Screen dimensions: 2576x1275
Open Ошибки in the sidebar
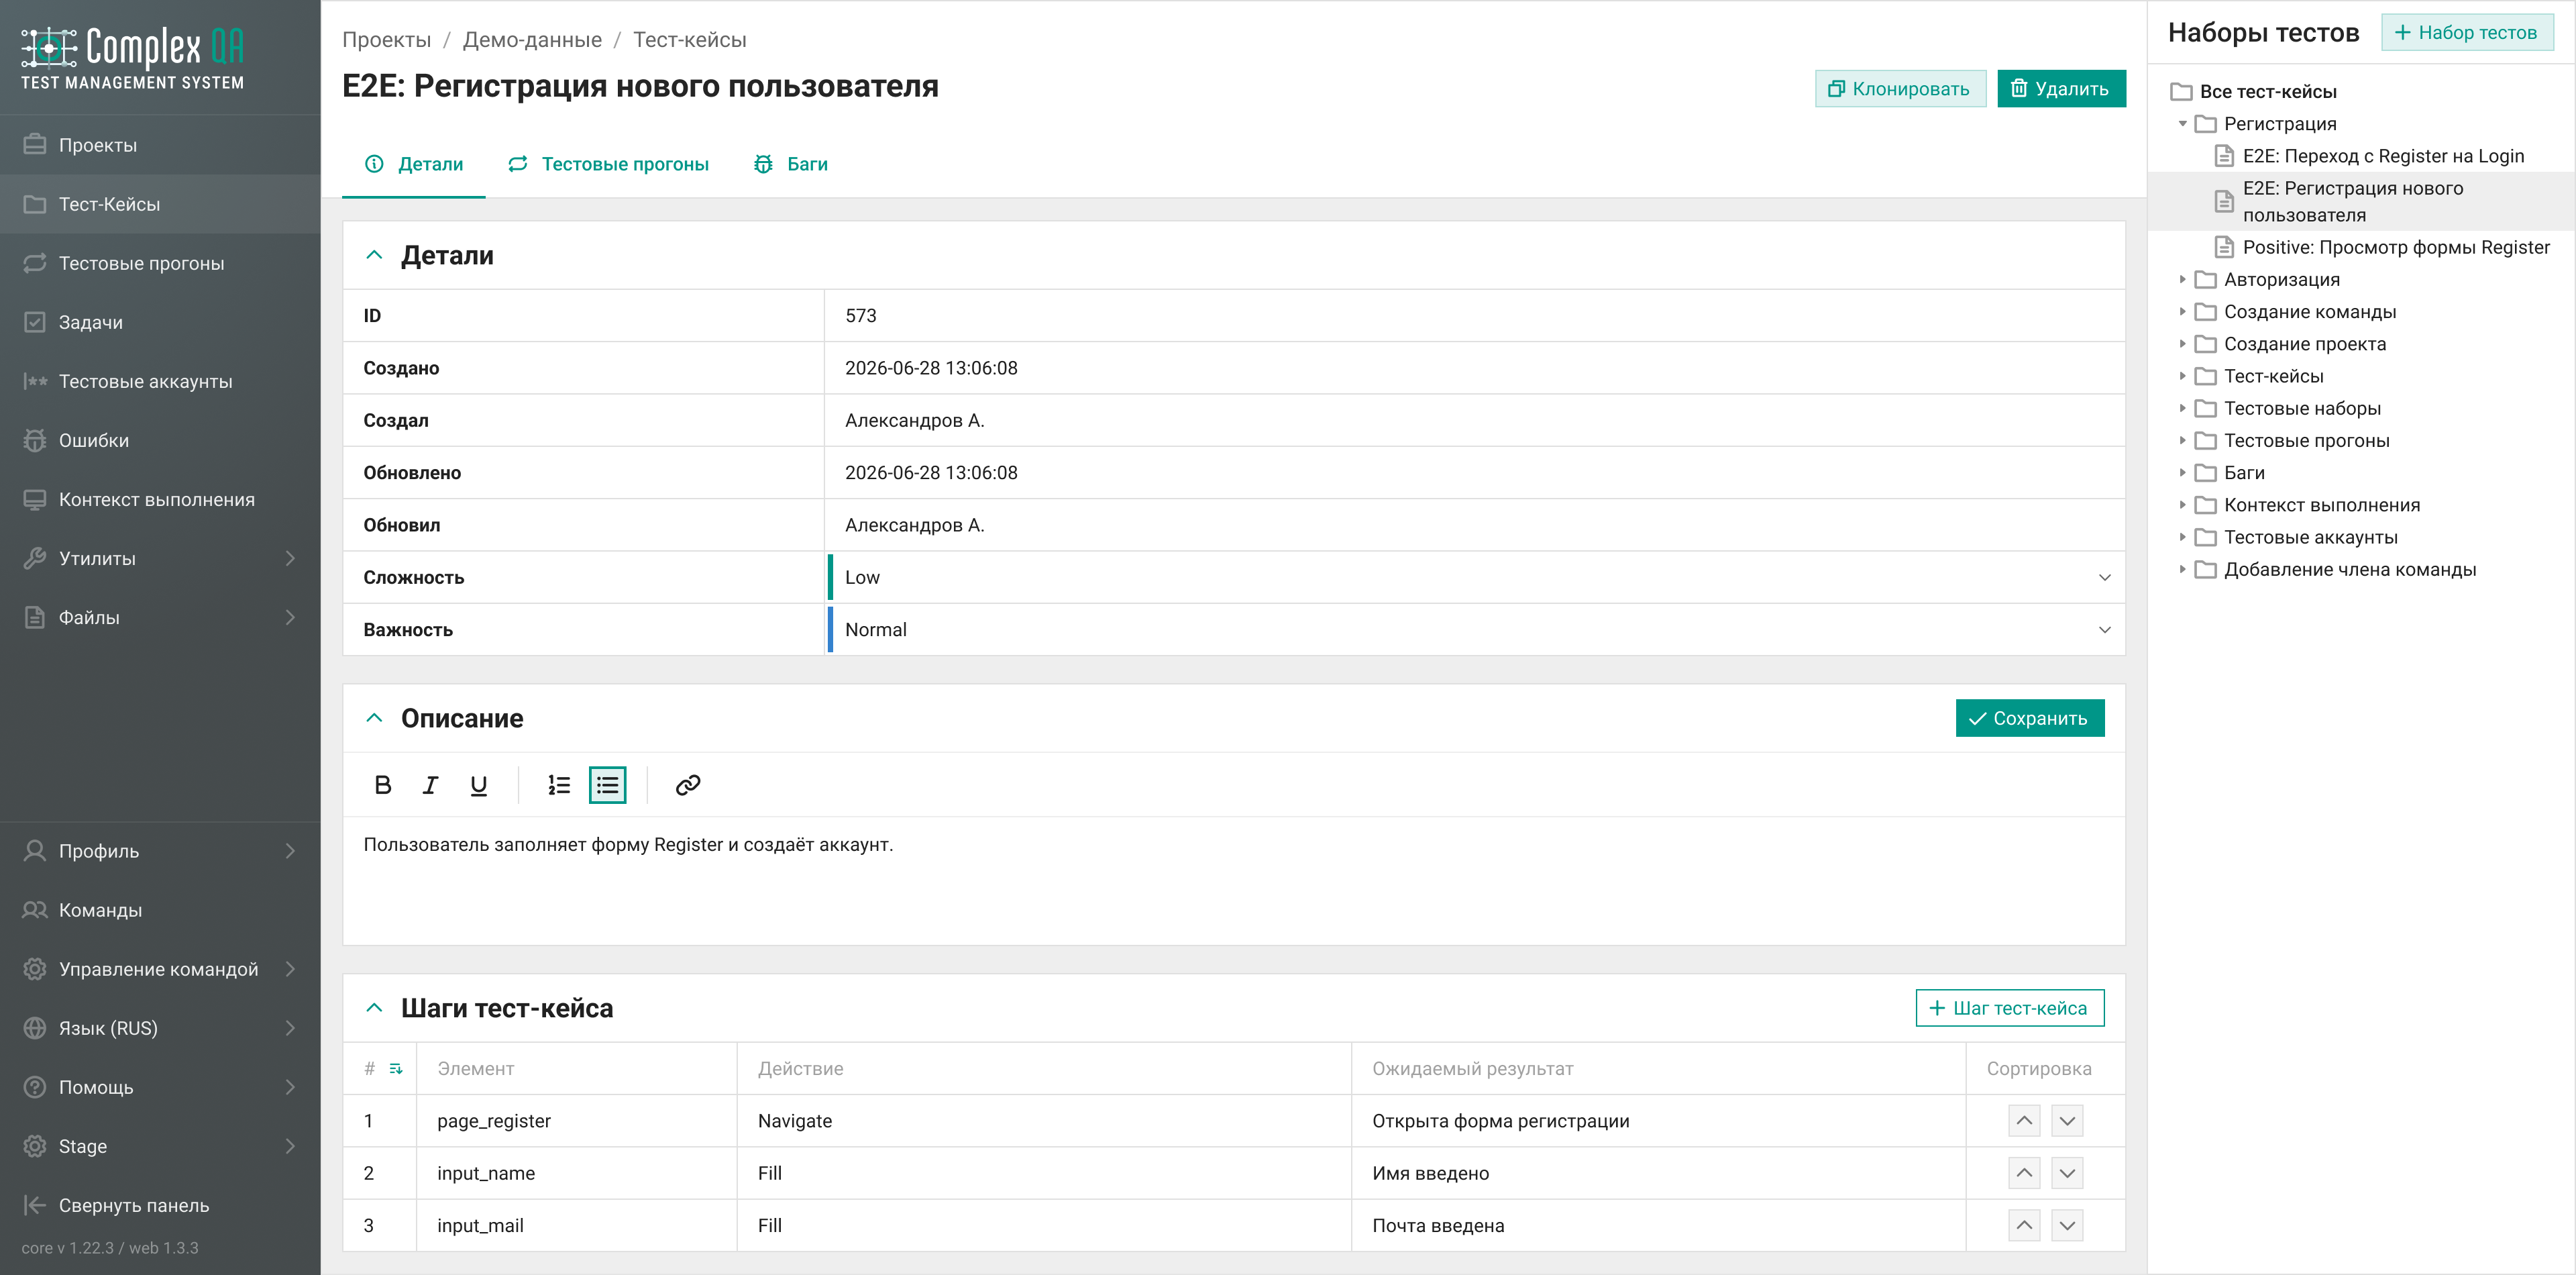[x=160, y=440]
